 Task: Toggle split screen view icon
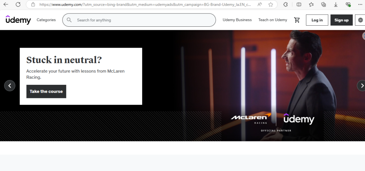click(299, 5)
